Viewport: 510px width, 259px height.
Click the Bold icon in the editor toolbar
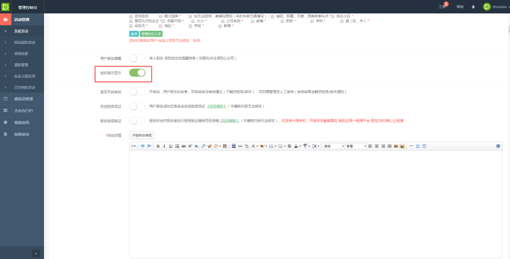(157, 146)
